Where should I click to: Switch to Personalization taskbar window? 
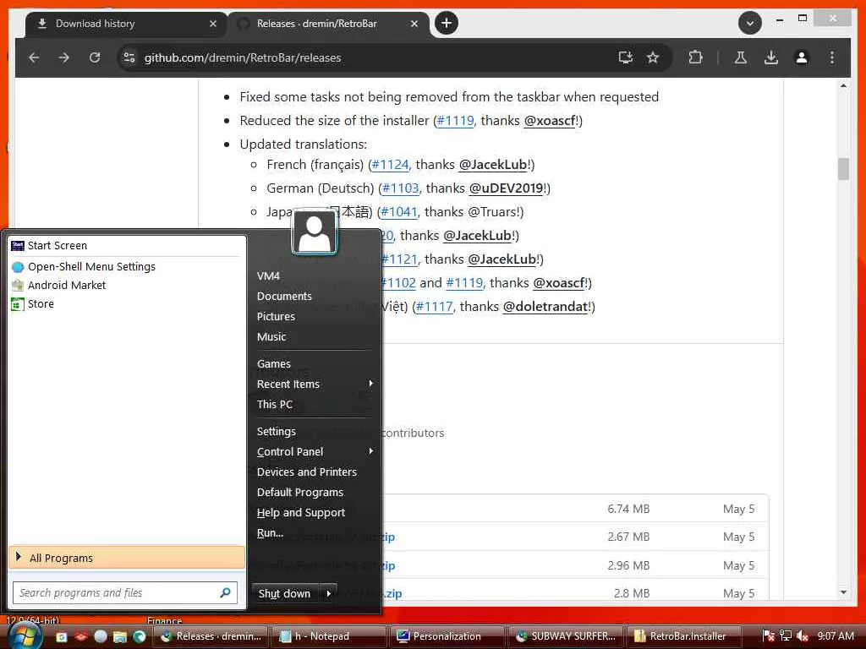click(447, 636)
